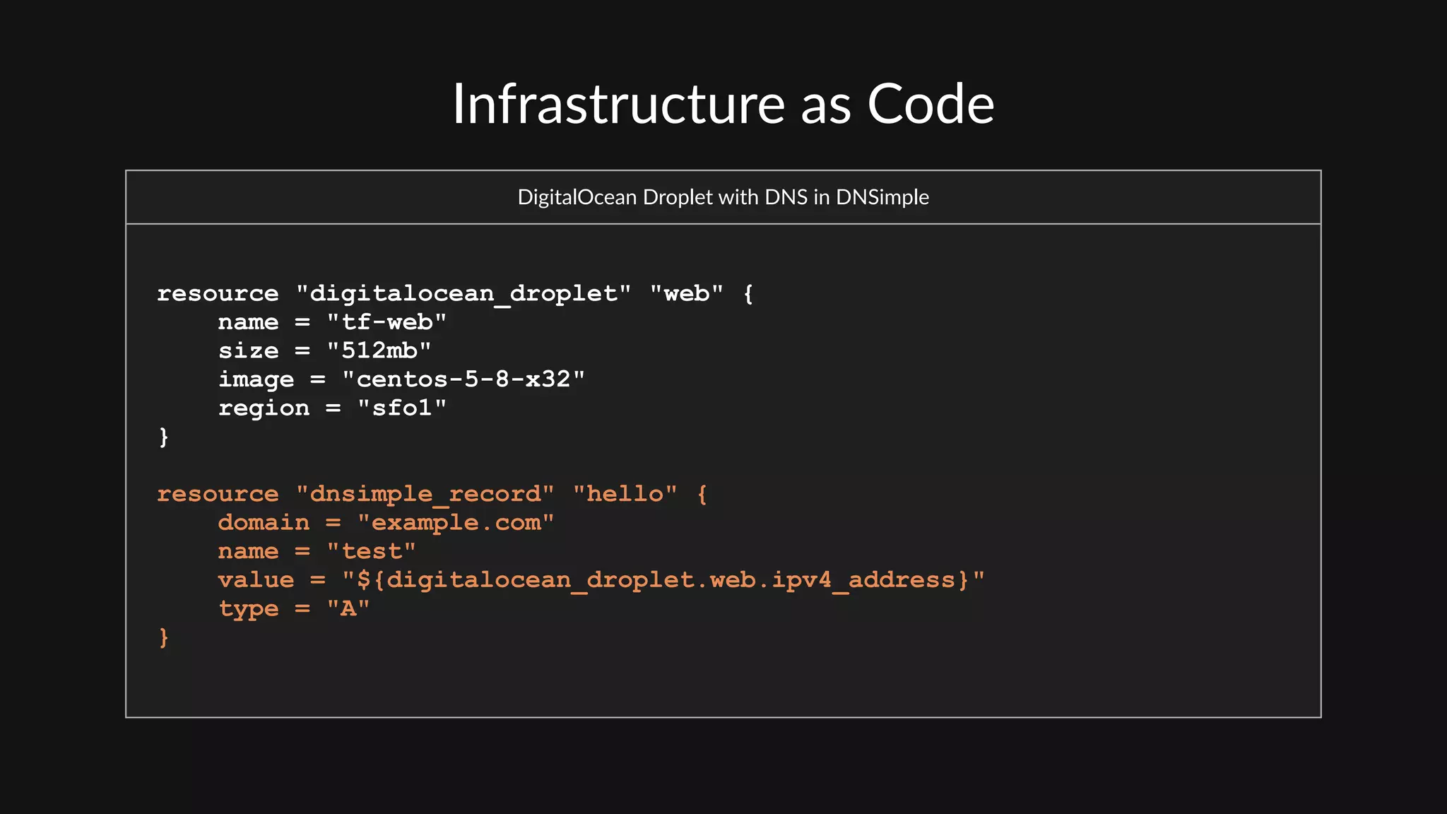Viewport: 1447px width, 814px height.
Task: Click the line name = "test"
Action: coord(317,551)
